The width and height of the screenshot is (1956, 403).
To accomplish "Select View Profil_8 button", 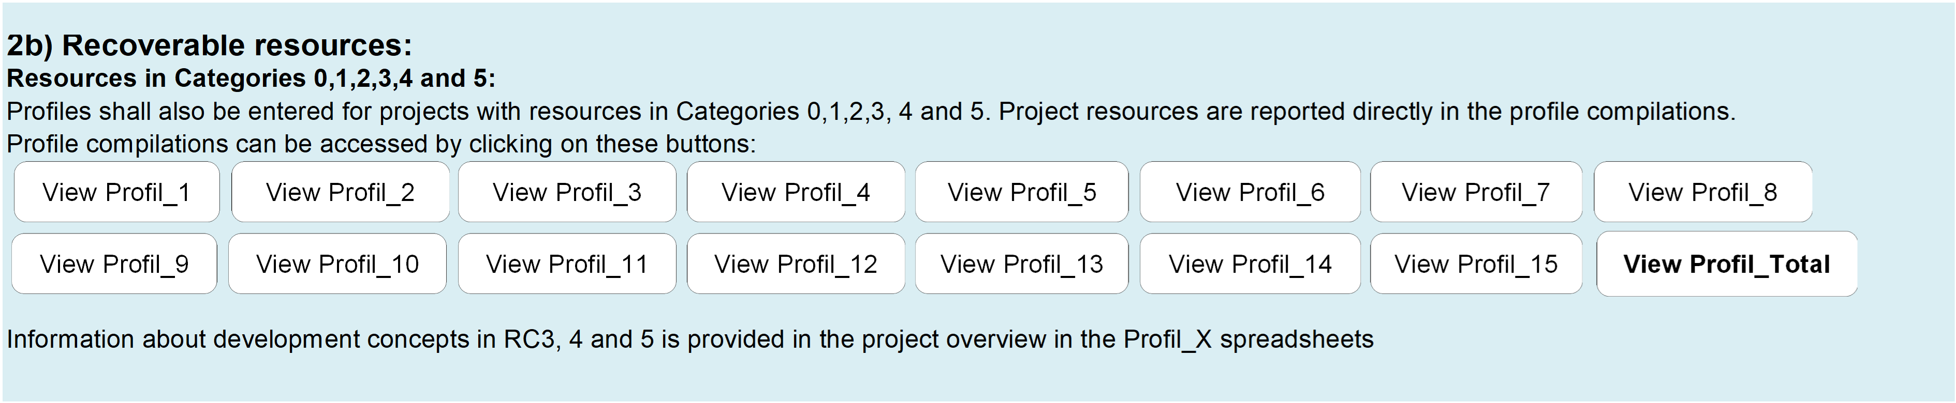I will pyautogui.click(x=1703, y=192).
